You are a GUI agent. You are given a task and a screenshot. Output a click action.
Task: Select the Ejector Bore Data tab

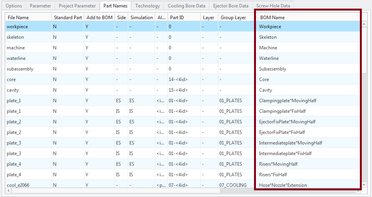230,6
